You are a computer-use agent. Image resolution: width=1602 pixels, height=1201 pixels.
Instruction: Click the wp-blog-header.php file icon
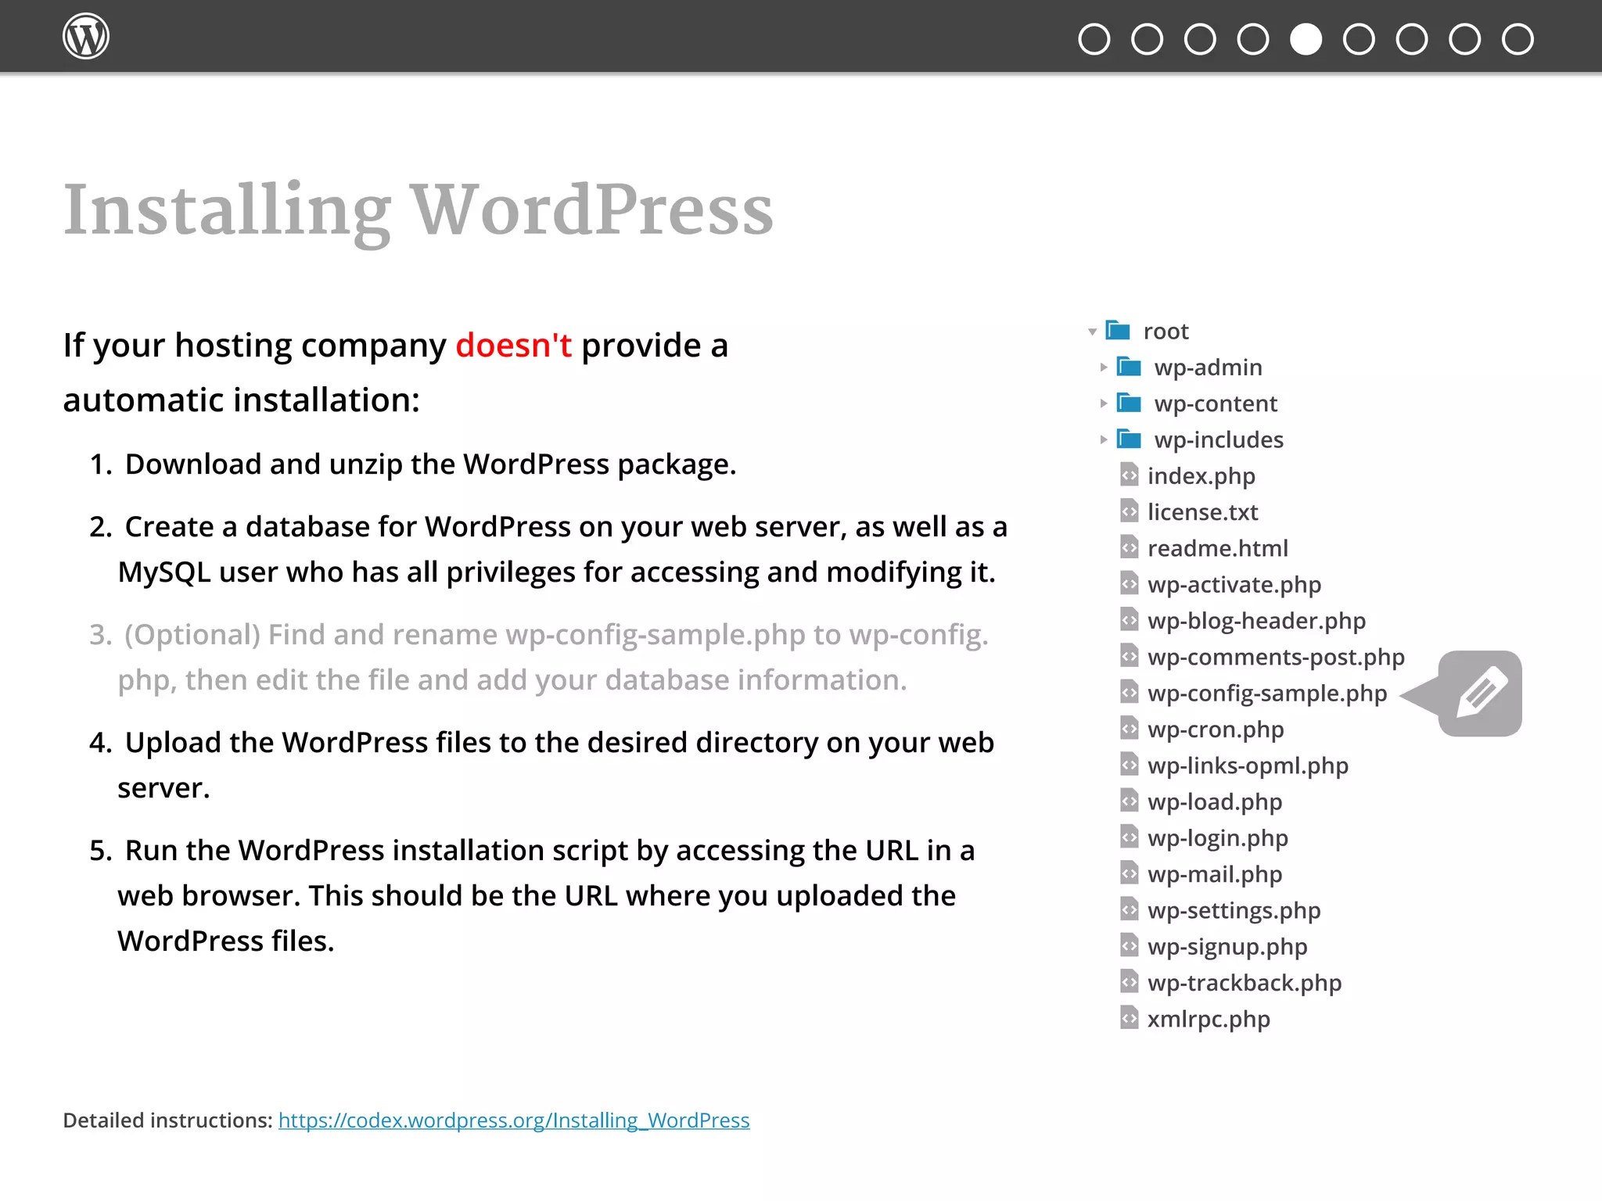[1129, 619]
